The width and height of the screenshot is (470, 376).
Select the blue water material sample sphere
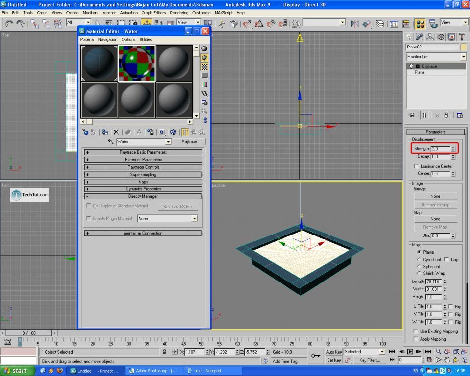point(99,63)
